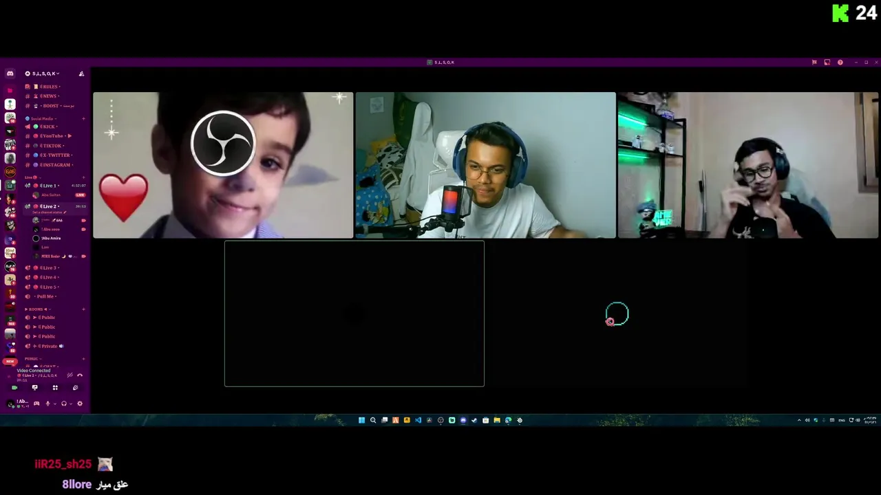Open headphones output options arrow
This screenshot has height=495, width=881.
tap(71, 404)
